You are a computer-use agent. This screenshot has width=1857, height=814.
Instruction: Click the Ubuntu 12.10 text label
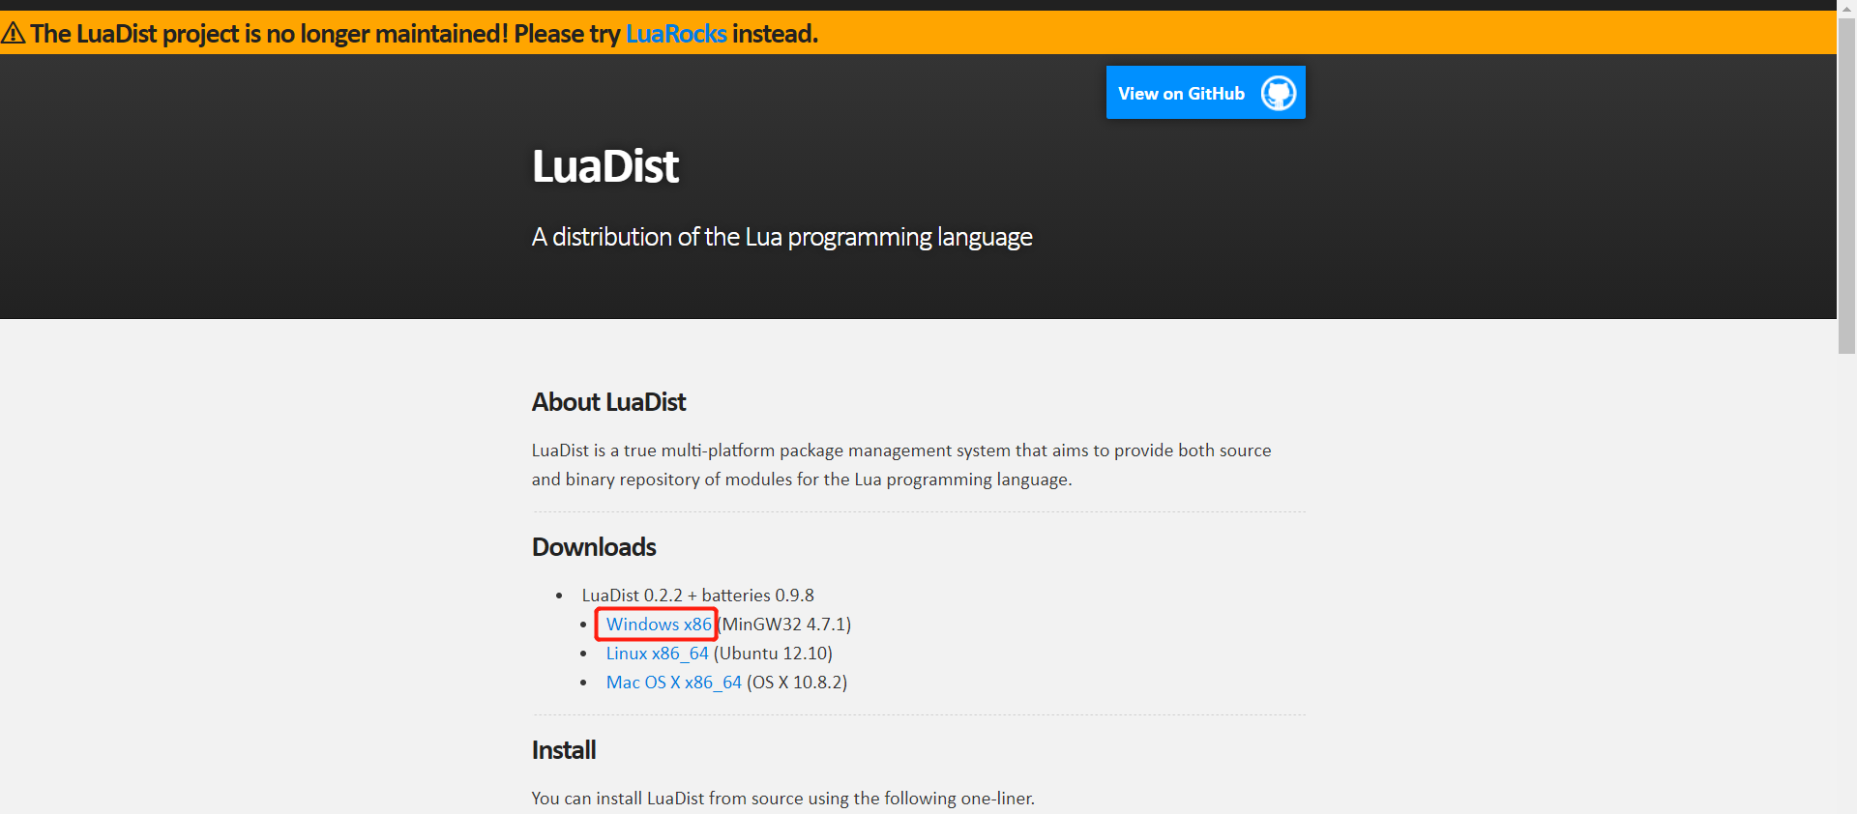pos(771,654)
